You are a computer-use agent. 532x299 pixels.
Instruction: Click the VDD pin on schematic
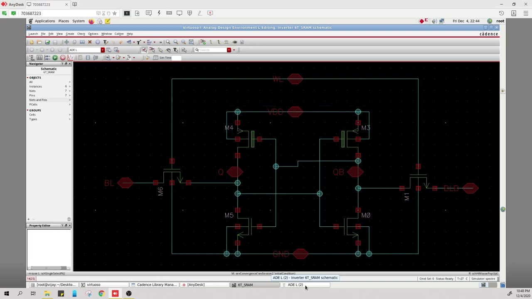coord(295,112)
